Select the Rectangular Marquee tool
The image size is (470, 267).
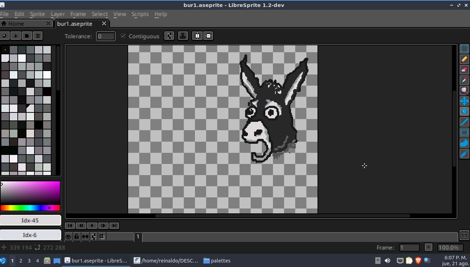[464, 49]
